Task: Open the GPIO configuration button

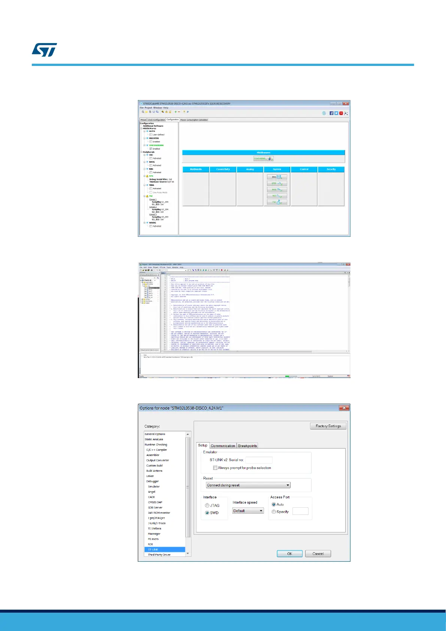Action: [x=277, y=183]
